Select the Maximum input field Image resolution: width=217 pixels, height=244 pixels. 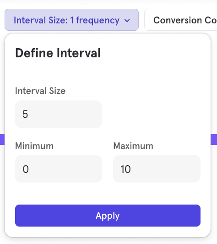point(157,169)
